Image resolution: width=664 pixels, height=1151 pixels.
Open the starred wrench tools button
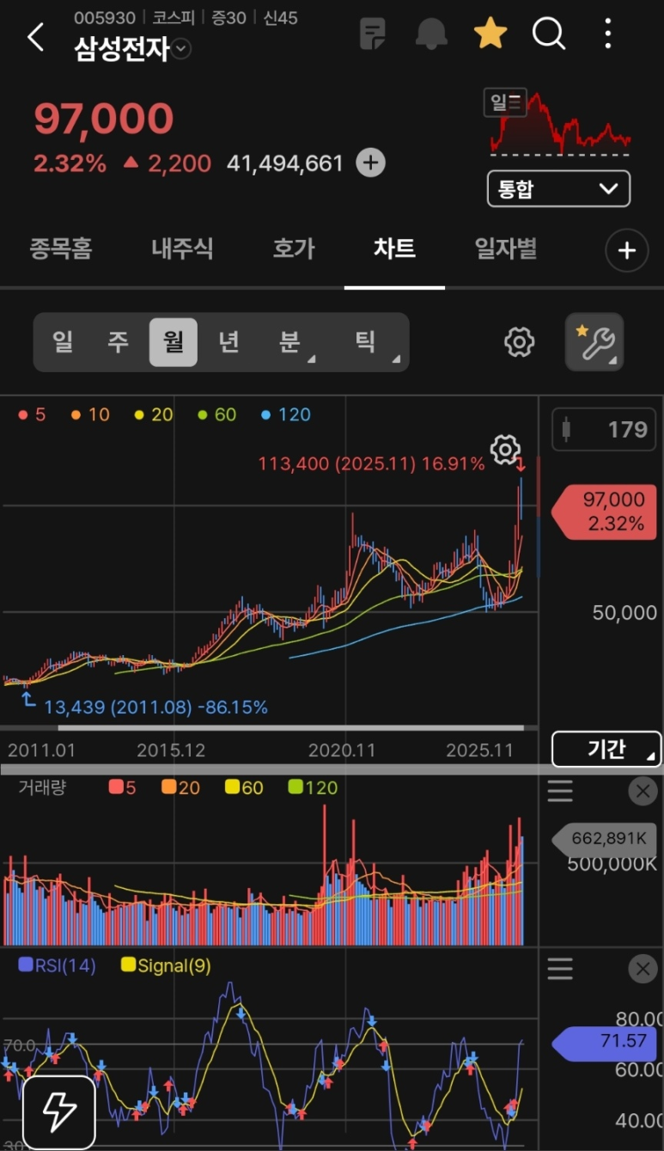pos(594,342)
